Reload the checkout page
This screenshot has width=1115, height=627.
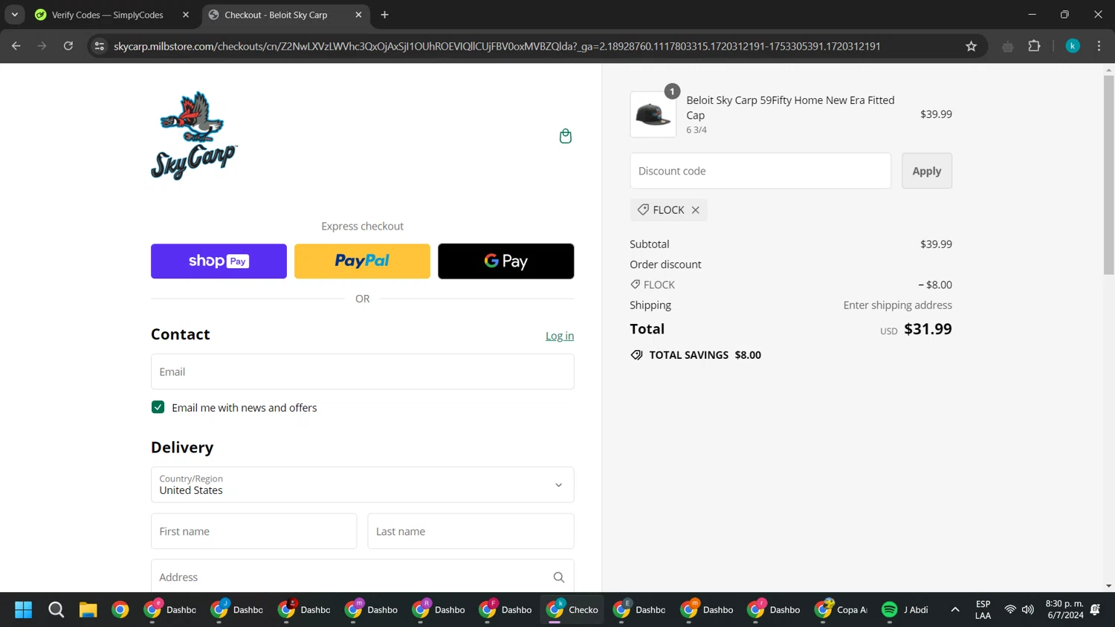(x=68, y=46)
